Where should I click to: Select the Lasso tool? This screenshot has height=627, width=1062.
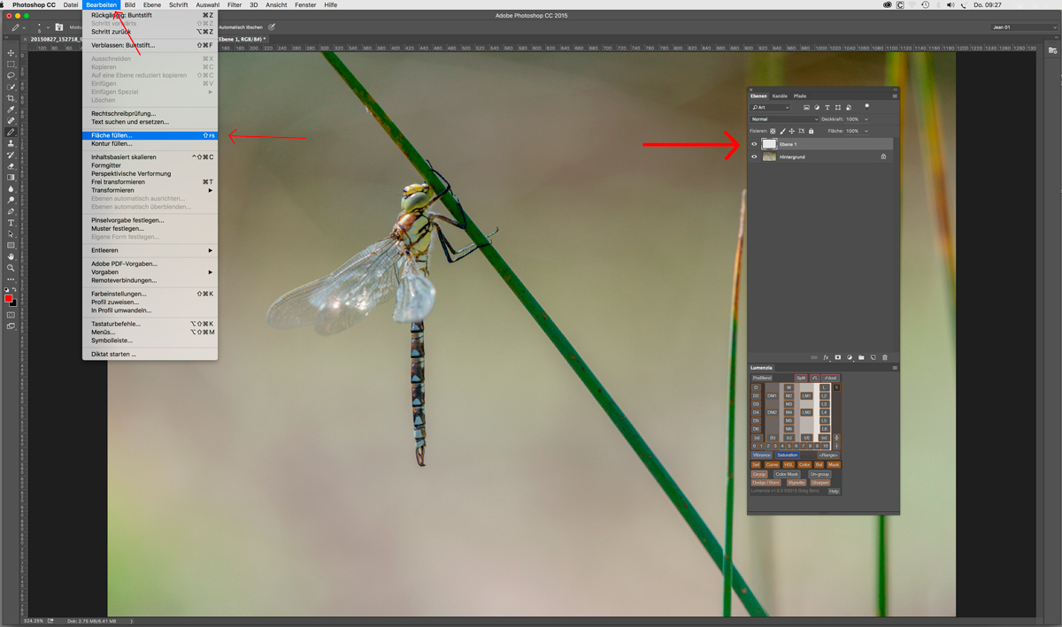click(x=12, y=76)
